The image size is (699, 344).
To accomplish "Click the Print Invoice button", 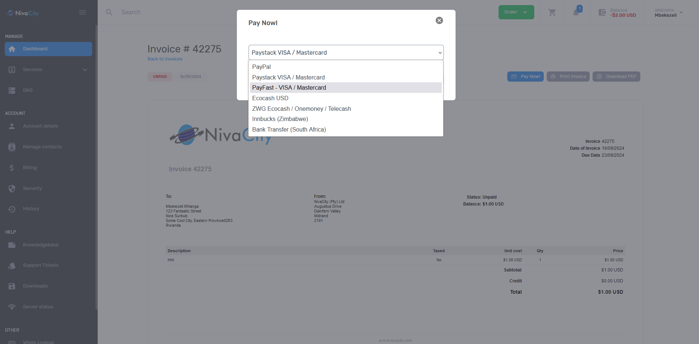I will pyautogui.click(x=568, y=77).
